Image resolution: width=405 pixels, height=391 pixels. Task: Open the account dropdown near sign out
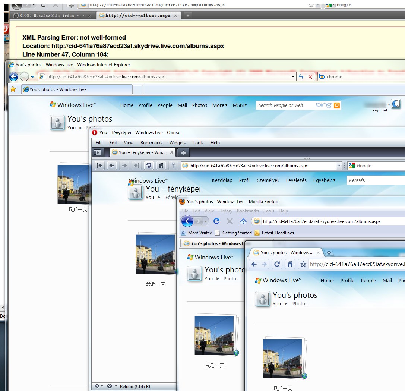389,104
